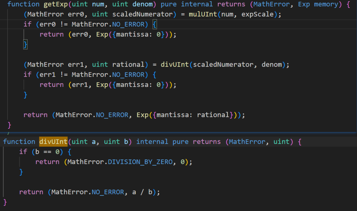Click 'internal' keyword in divUInt signature
Image resolution: width=357 pixels, height=211 pixels.
(152, 142)
